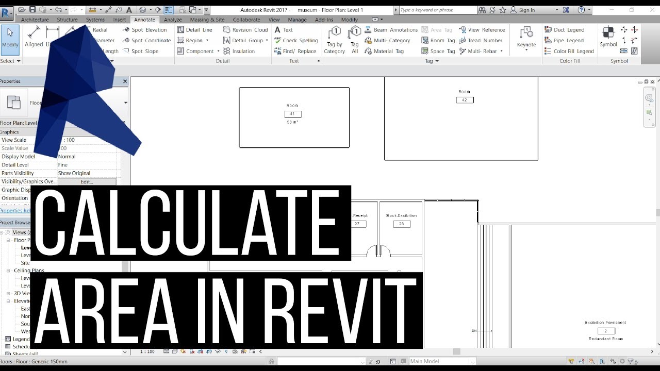Click the Spot Elevation tool
This screenshot has width=660, height=371.
[145, 30]
